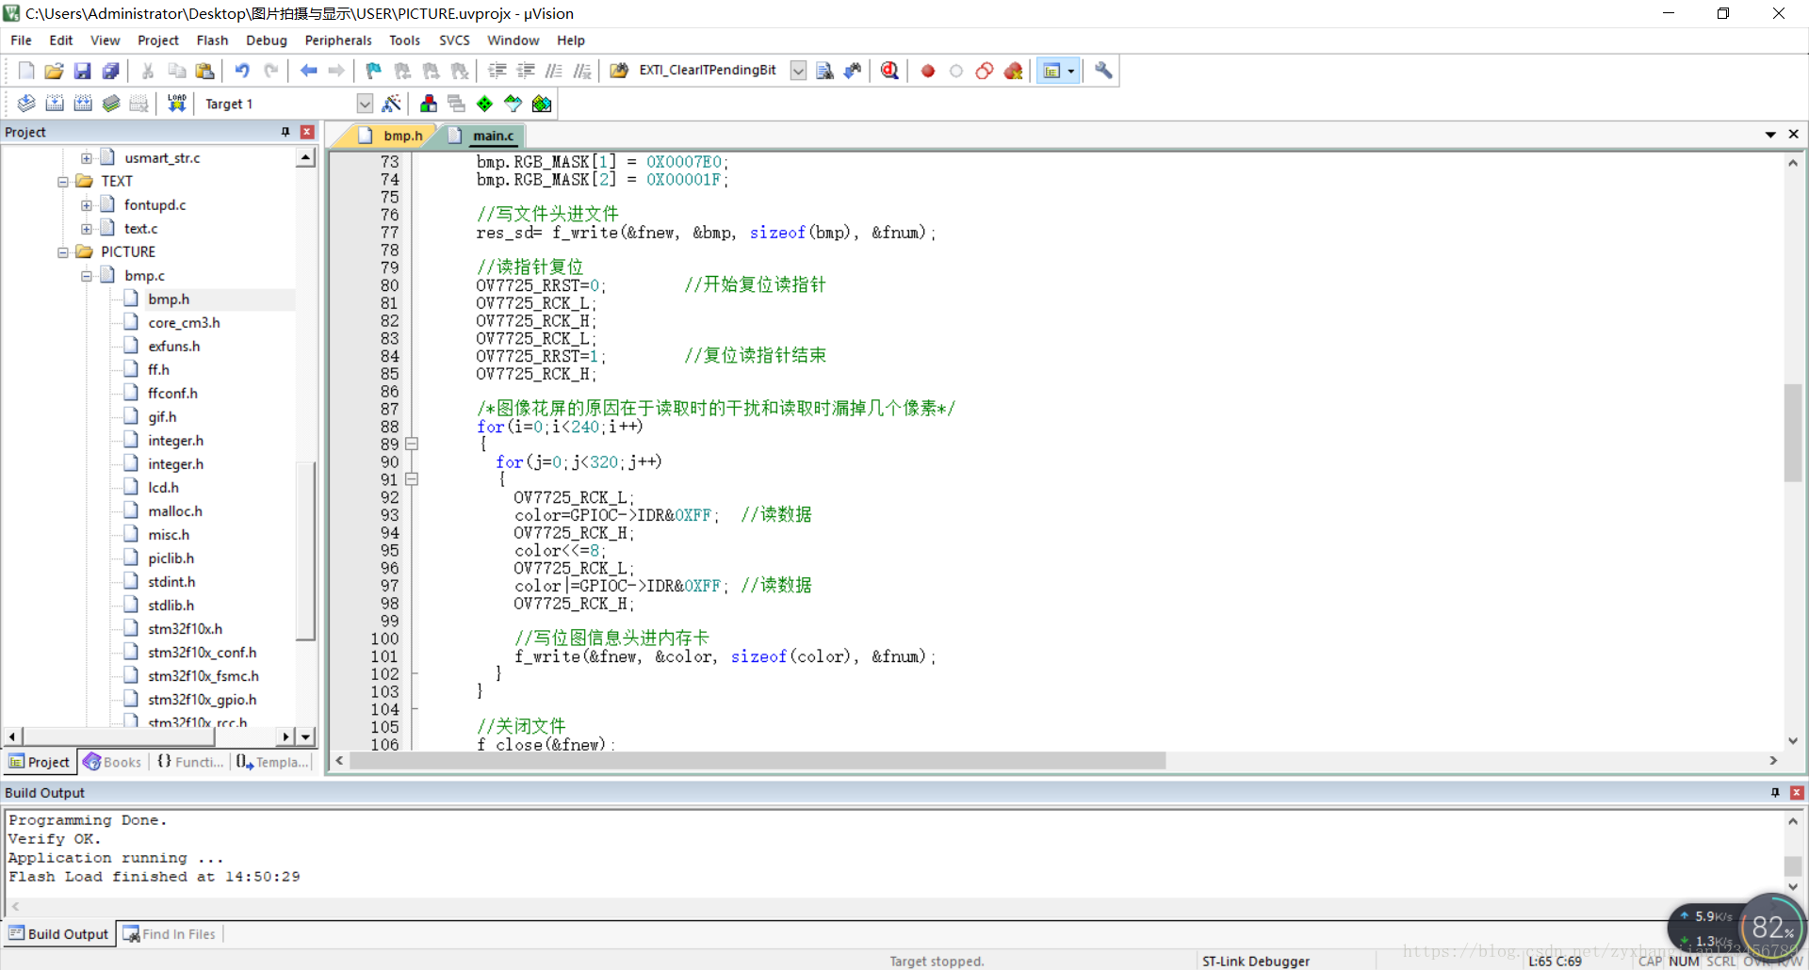Open the Debug menu
The image size is (1809, 970).
pos(267,40)
